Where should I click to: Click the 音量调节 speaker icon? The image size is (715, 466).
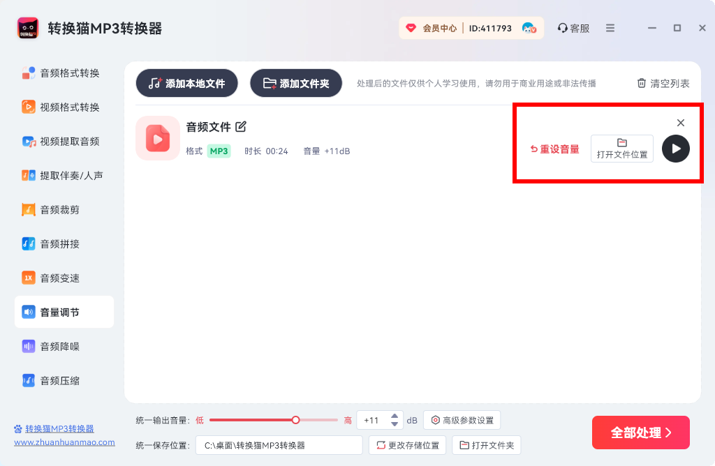pos(28,312)
